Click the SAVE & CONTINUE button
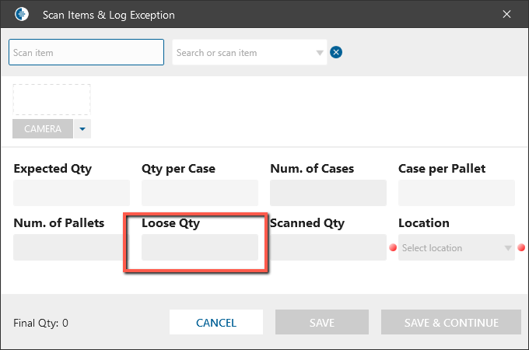The width and height of the screenshot is (529, 350). point(450,323)
